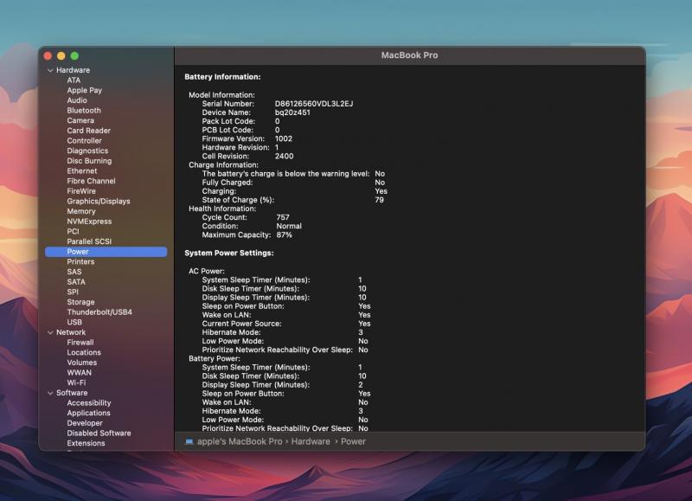Click the Network category label
692x501 pixels.
[x=71, y=332]
